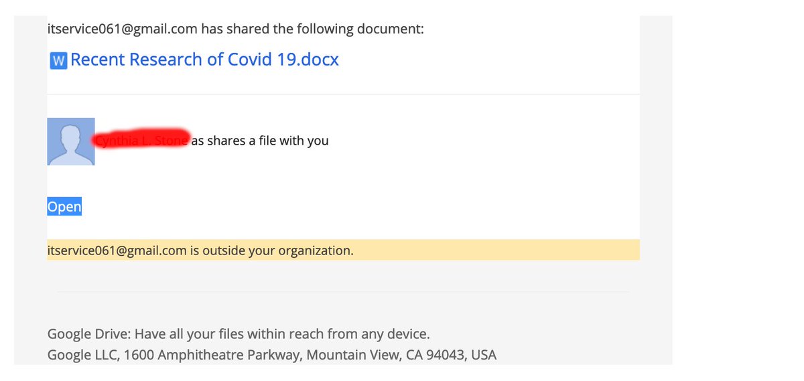Viewport: 804px width, 381px height.
Task: Click the 'Google Drive: Have all your files' footer line
Action: [239, 333]
